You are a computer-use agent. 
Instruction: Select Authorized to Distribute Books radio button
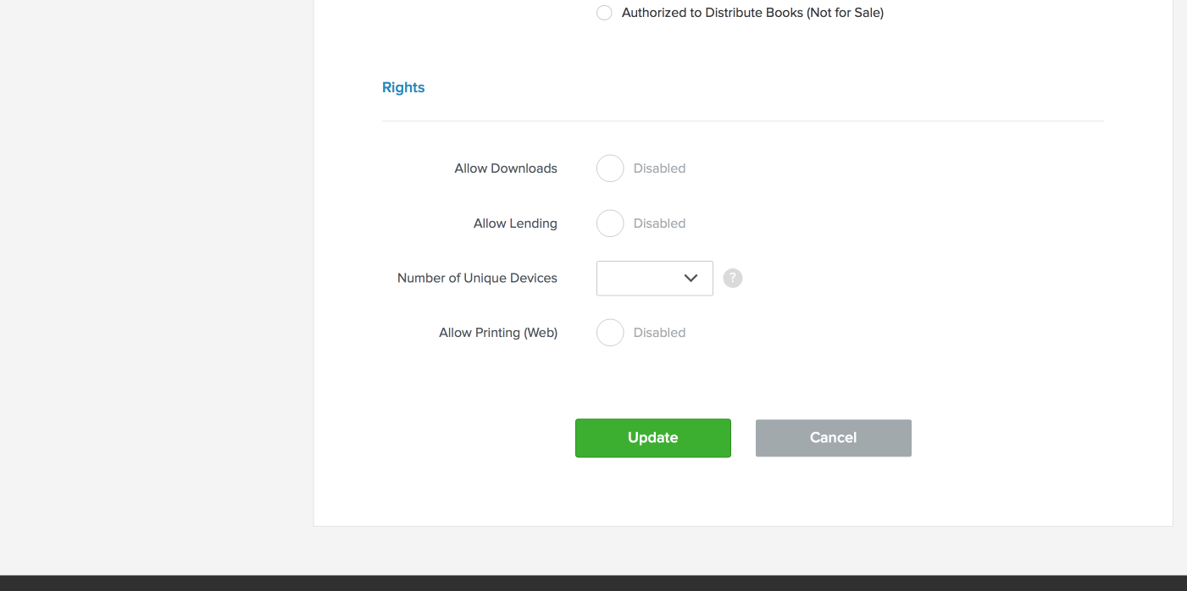604,13
